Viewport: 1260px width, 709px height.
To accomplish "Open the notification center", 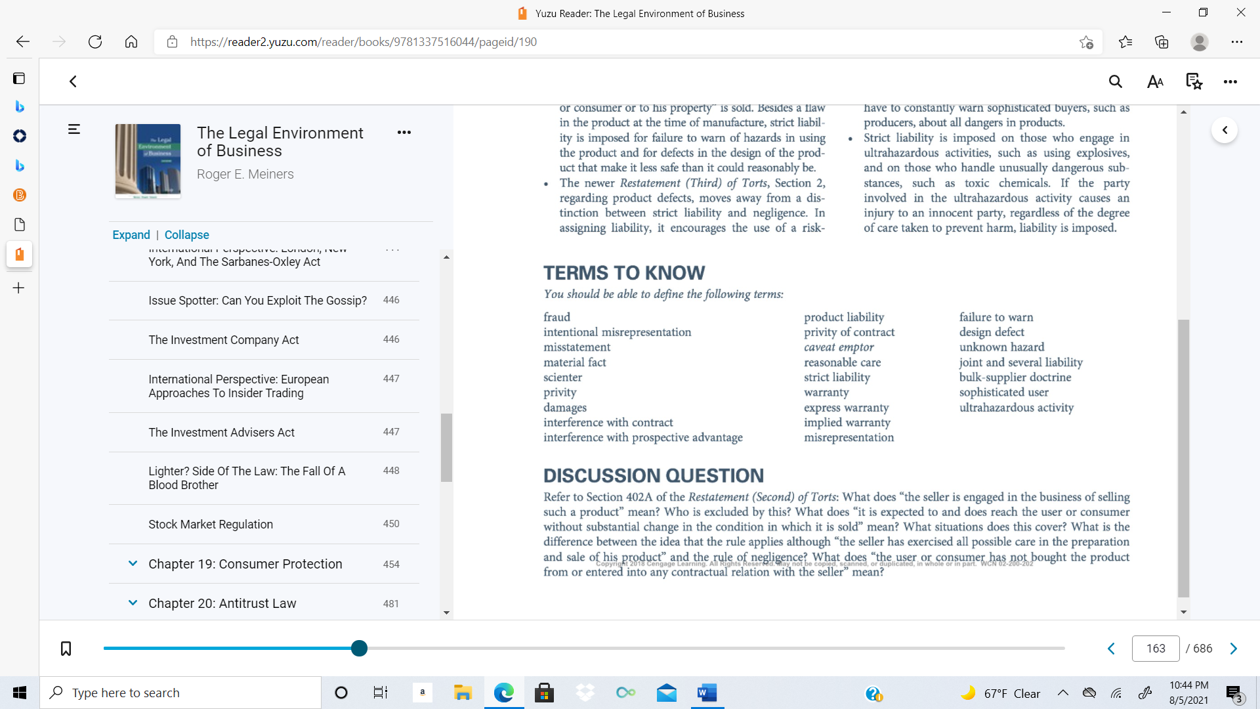I will click(x=1234, y=693).
